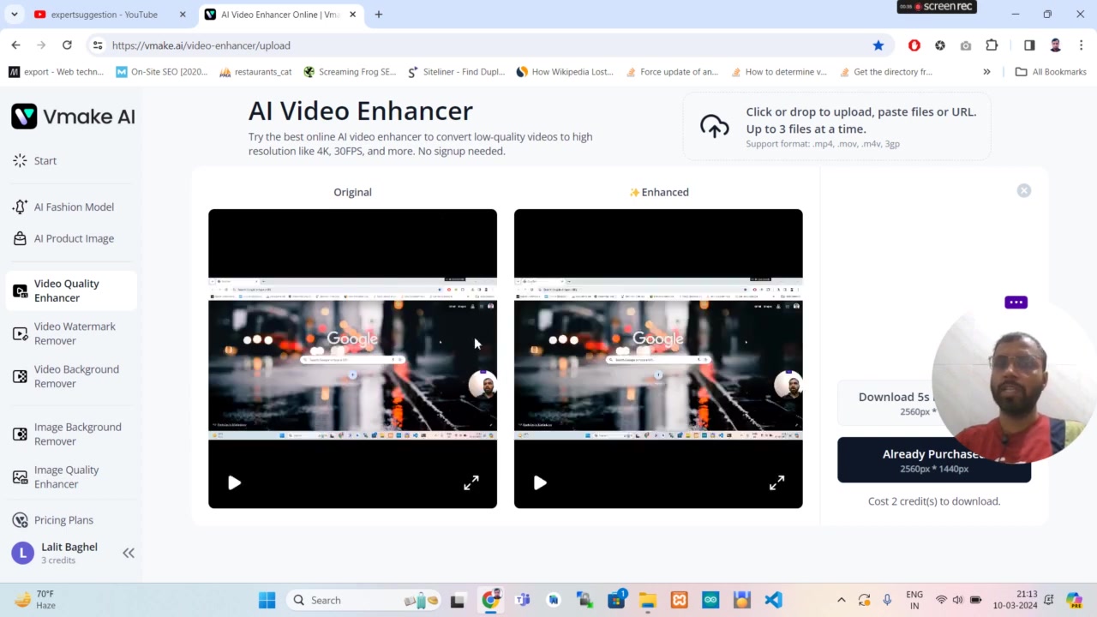The height and width of the screenshot is (617, 1097).
Task: Collapse the sidebar with double chevron
Action: pyautogui.click(x=129, y=554)
